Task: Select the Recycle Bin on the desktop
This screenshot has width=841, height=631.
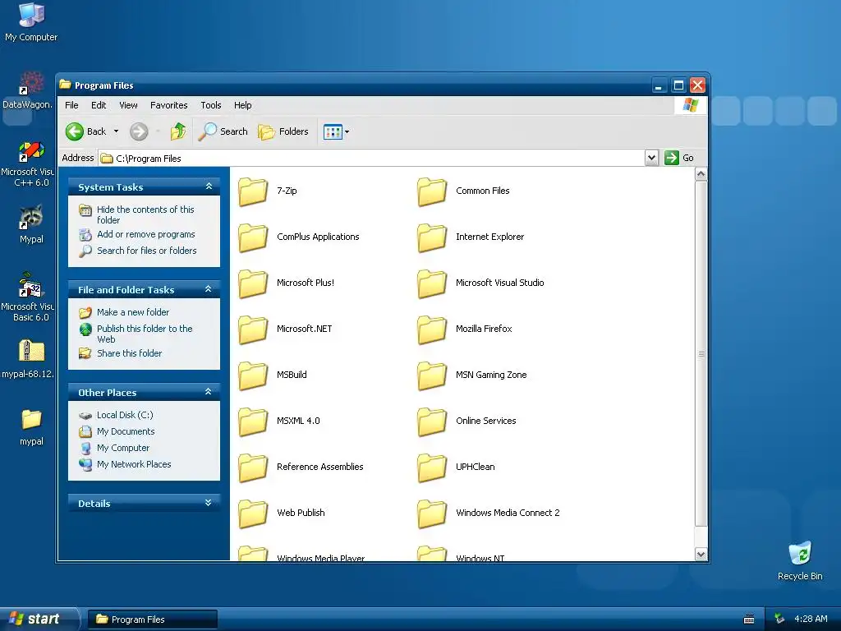Action: click(800, 553)
